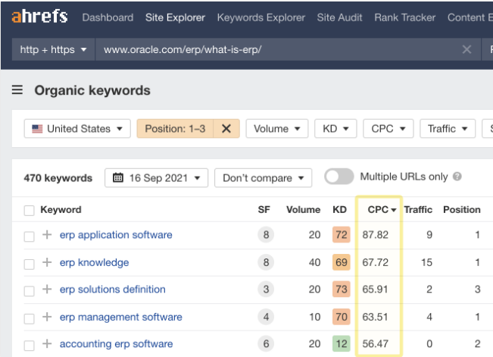Sort by the Traffic column header
Screen dimensions: 493x357
pos(418,210)
